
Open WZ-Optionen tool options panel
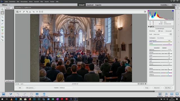click(11, 95)
